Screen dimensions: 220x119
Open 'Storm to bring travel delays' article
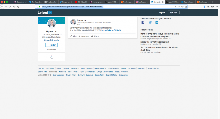(160, 35)
